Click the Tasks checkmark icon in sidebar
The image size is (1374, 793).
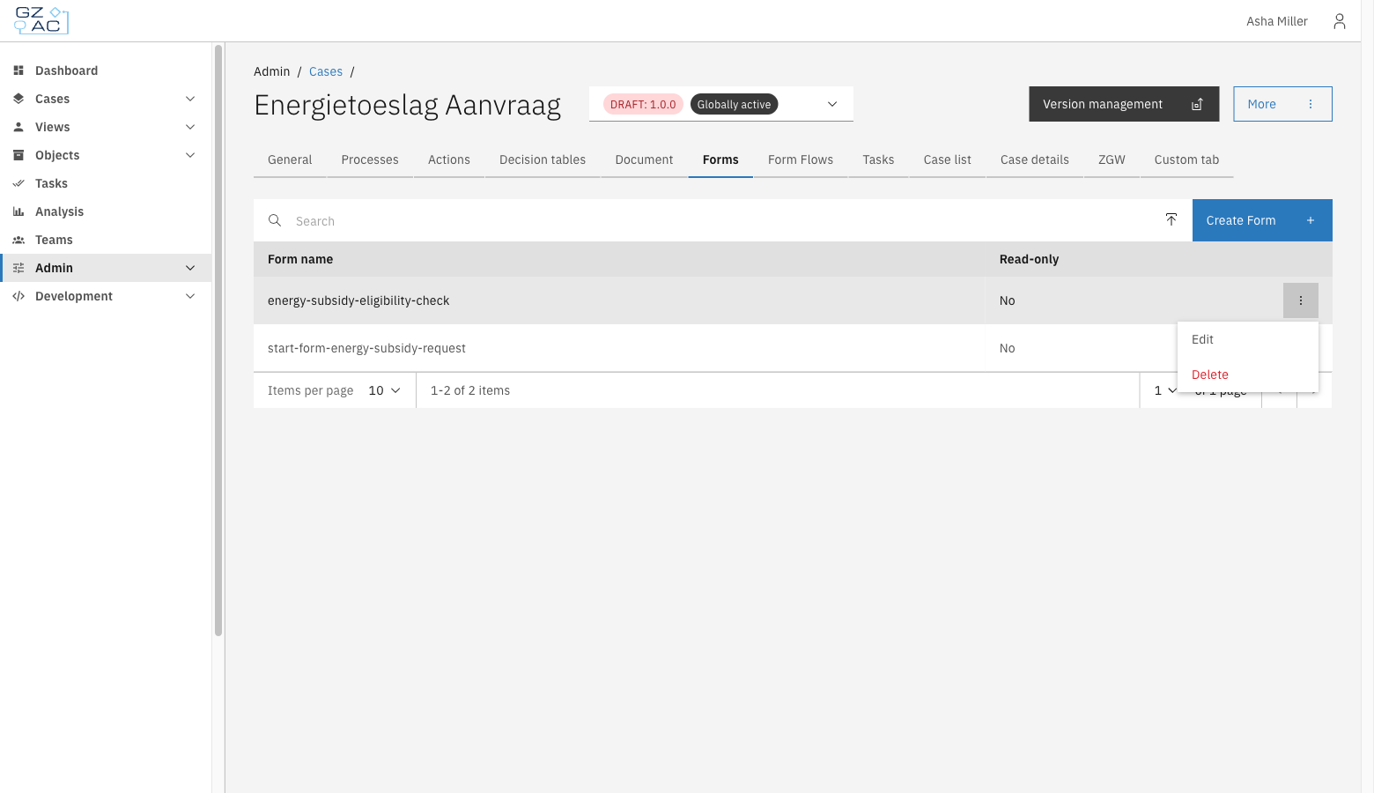[x=18, y=183]
